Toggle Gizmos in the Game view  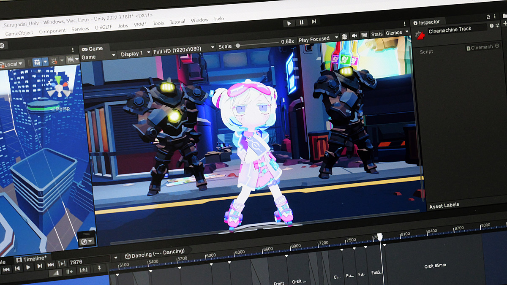[394, 33]
